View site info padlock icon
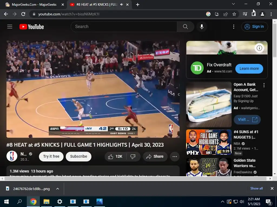Viewport: 277px width, 207px height. point(34,14)
